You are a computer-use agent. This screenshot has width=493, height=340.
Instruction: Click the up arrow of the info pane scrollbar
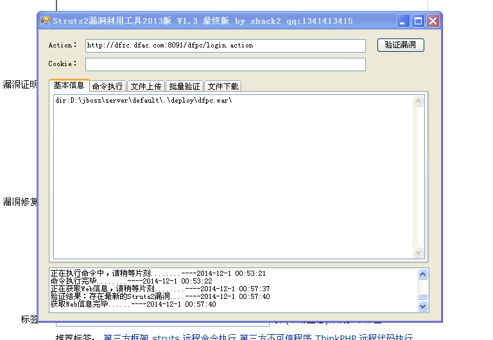click(x=418, y=101)
